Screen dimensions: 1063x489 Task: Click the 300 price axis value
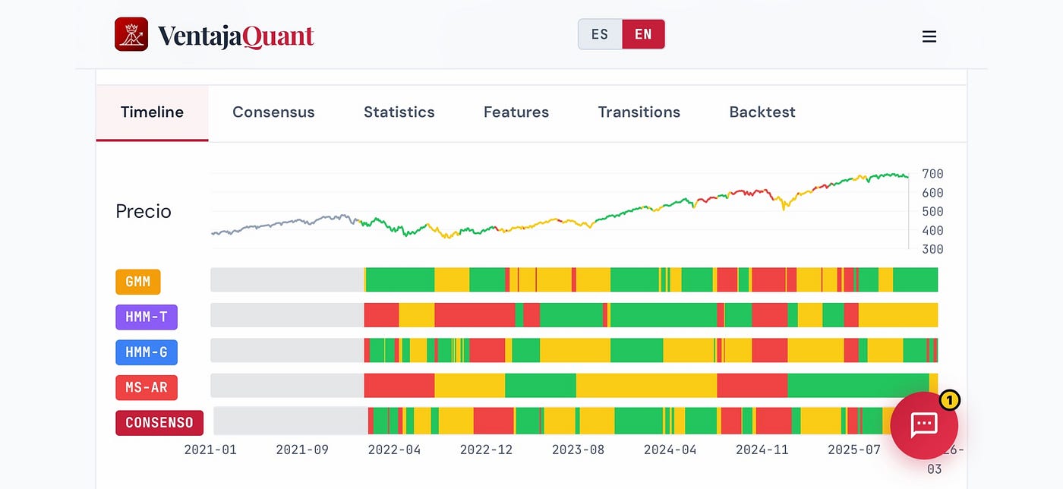tap(932, 249)
